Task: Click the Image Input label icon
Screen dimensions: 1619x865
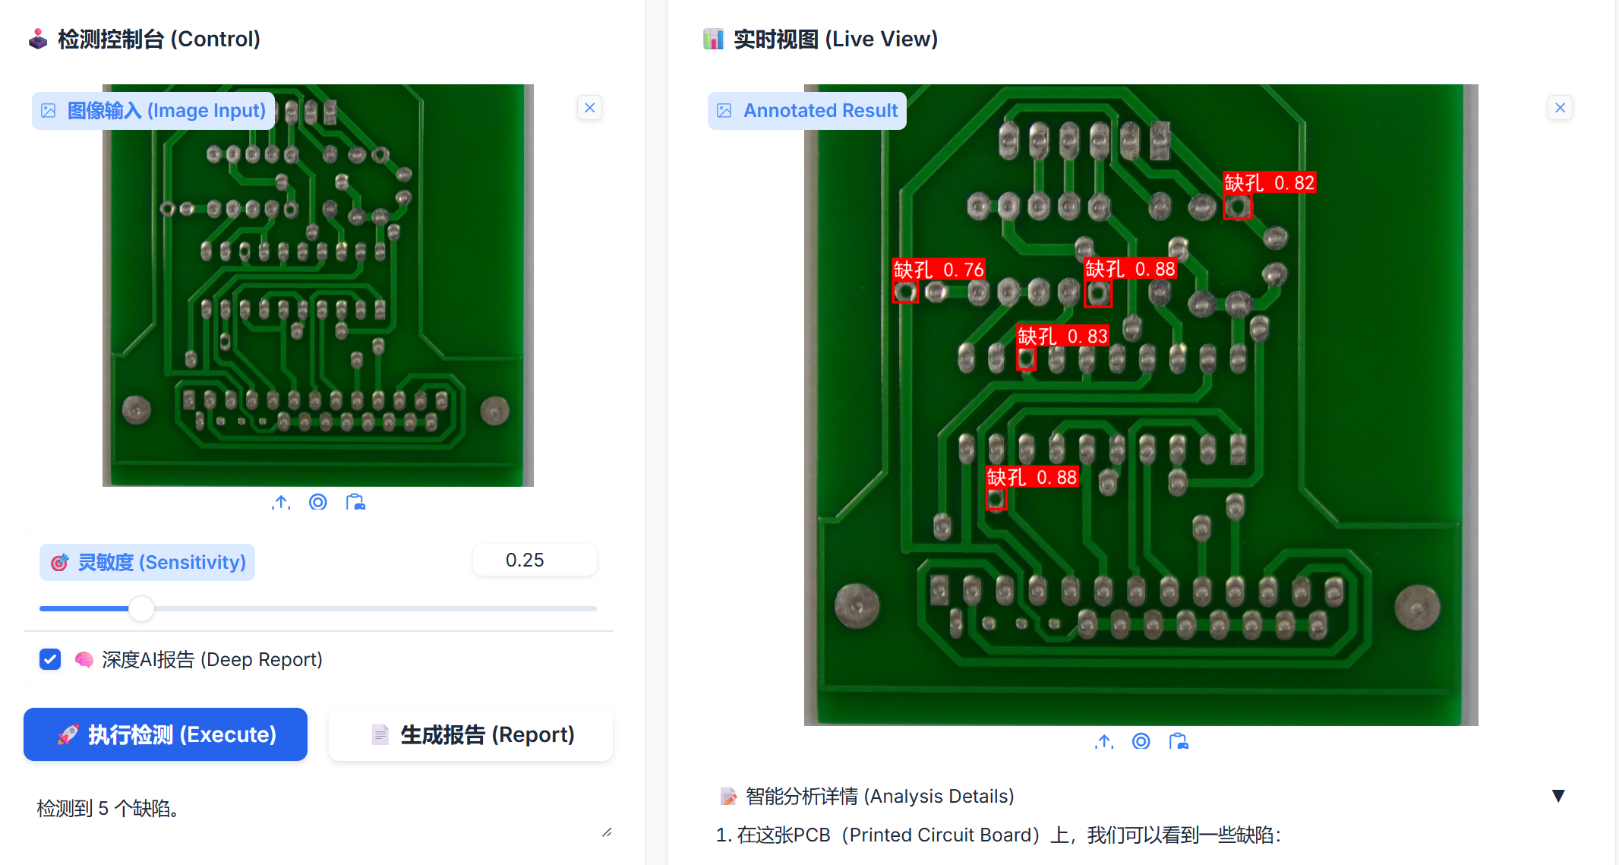Action: (x=49, y=111)
